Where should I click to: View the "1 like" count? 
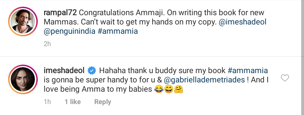coord(73,102)
